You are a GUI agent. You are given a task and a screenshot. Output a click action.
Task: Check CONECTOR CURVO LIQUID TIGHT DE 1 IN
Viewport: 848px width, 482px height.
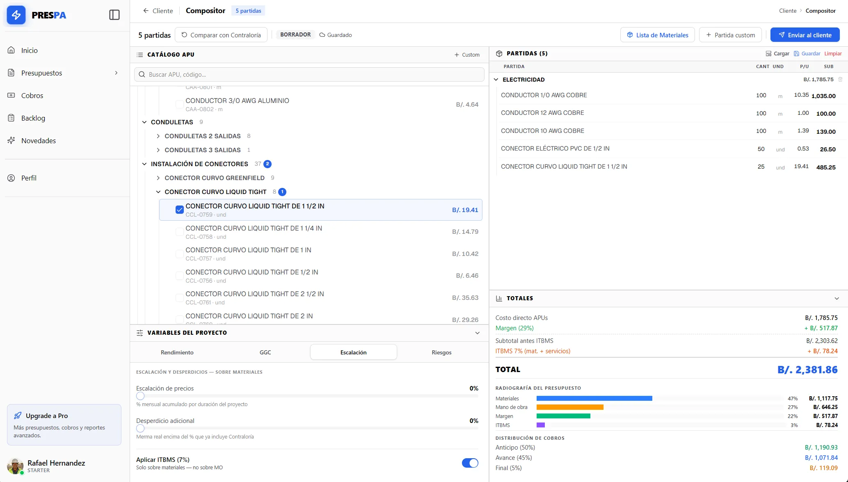coord(179,254)
